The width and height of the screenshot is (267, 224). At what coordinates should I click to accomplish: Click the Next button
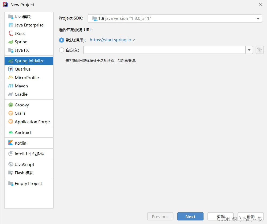pos(190,216)
